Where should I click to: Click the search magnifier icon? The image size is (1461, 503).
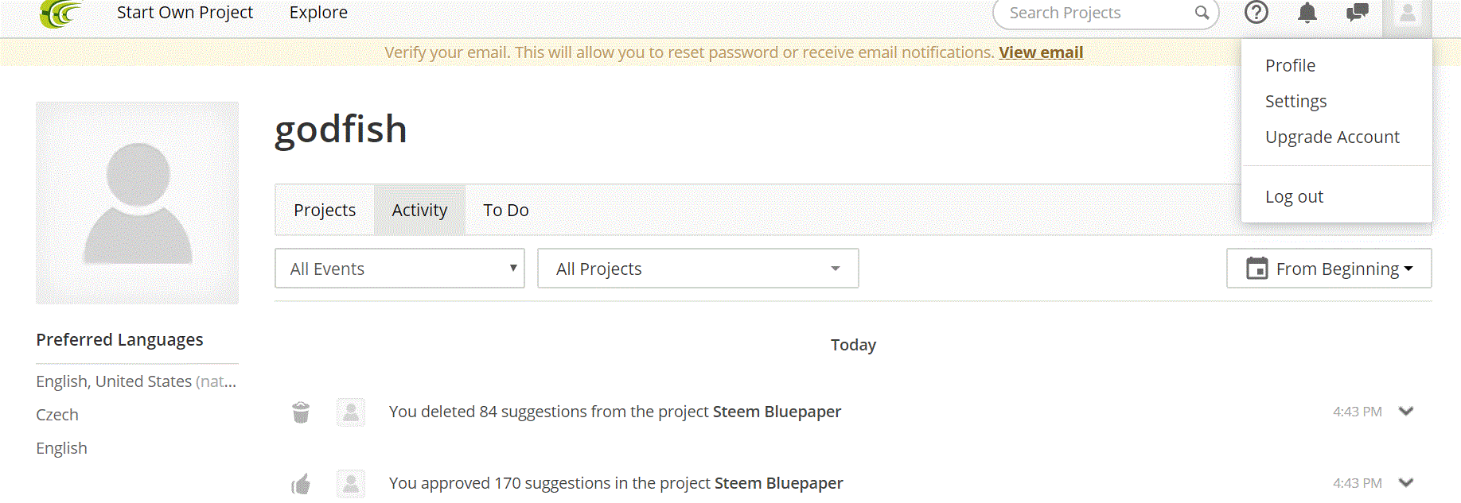click(1202, 13)
